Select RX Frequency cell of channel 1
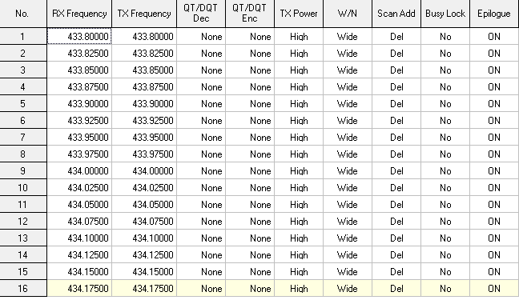The image size is (519, 300). coord(79,36)
